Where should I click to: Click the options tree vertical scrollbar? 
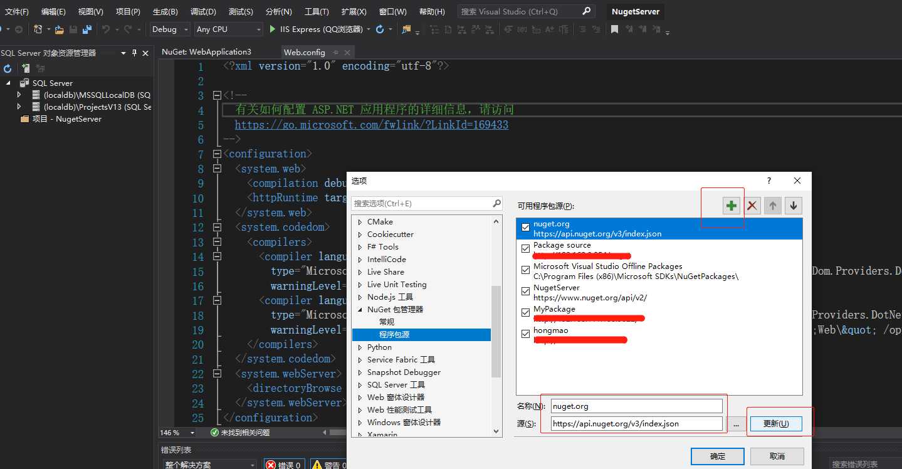[496, 331]
